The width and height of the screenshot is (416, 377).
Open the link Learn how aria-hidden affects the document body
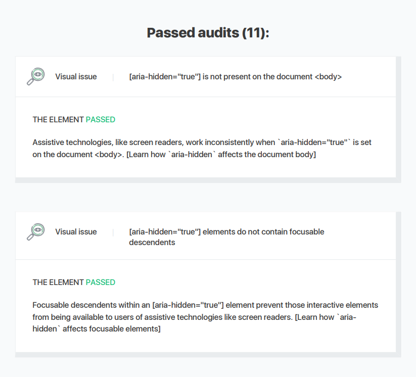click(221, 155)
